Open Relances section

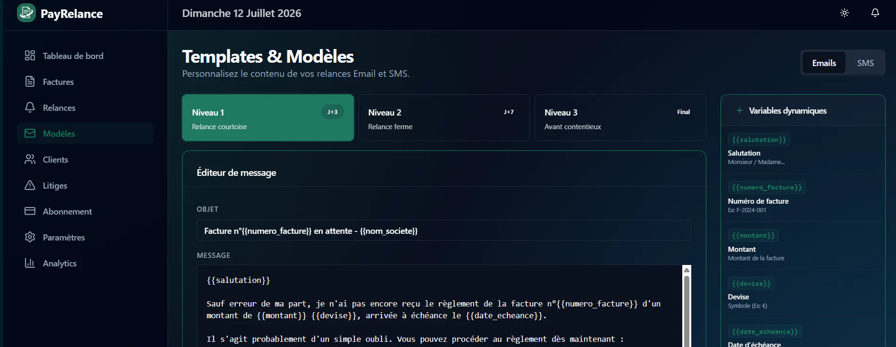coord(85,107)
